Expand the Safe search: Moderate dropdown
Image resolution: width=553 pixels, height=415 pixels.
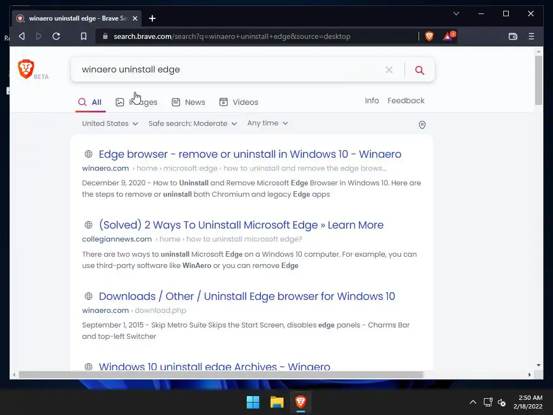point(193,124)
